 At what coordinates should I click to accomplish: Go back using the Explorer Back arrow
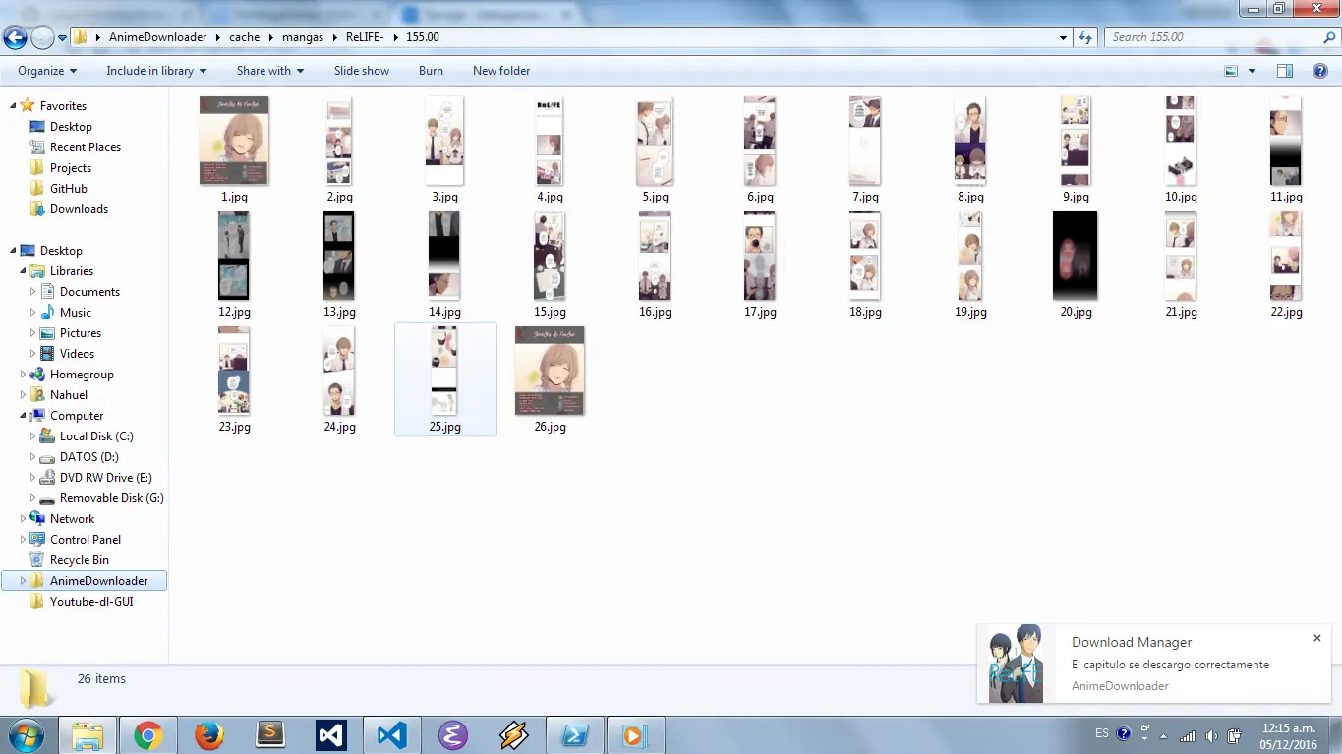15,38
